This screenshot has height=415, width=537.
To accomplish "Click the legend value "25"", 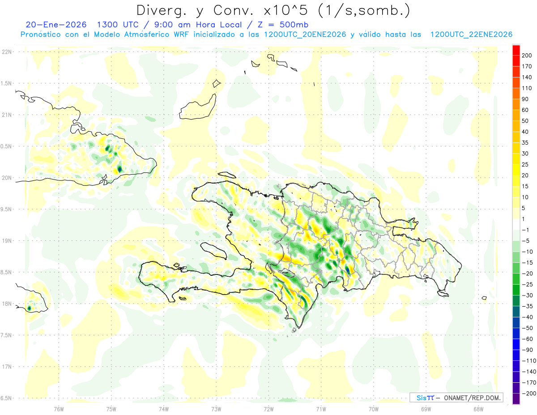I will (x=526, y=165).
